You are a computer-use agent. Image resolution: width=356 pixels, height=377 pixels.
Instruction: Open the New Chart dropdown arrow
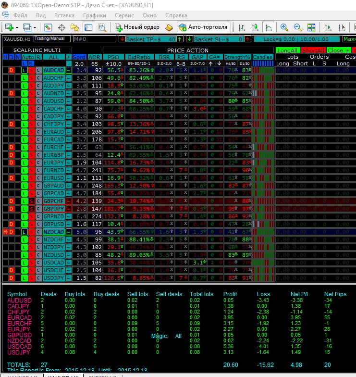(x=17, y=27)
